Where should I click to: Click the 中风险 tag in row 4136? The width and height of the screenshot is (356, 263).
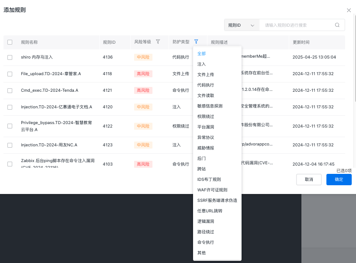(x=143, y=57)
